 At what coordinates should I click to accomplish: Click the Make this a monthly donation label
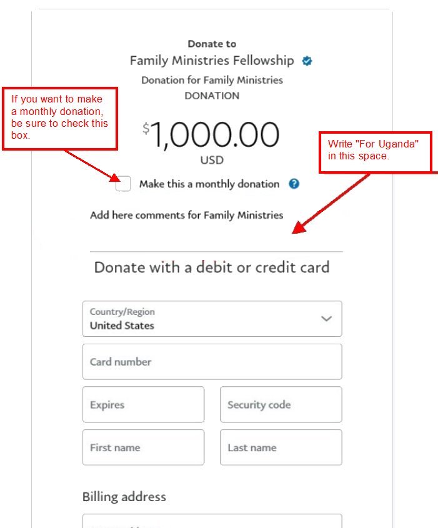209,184
